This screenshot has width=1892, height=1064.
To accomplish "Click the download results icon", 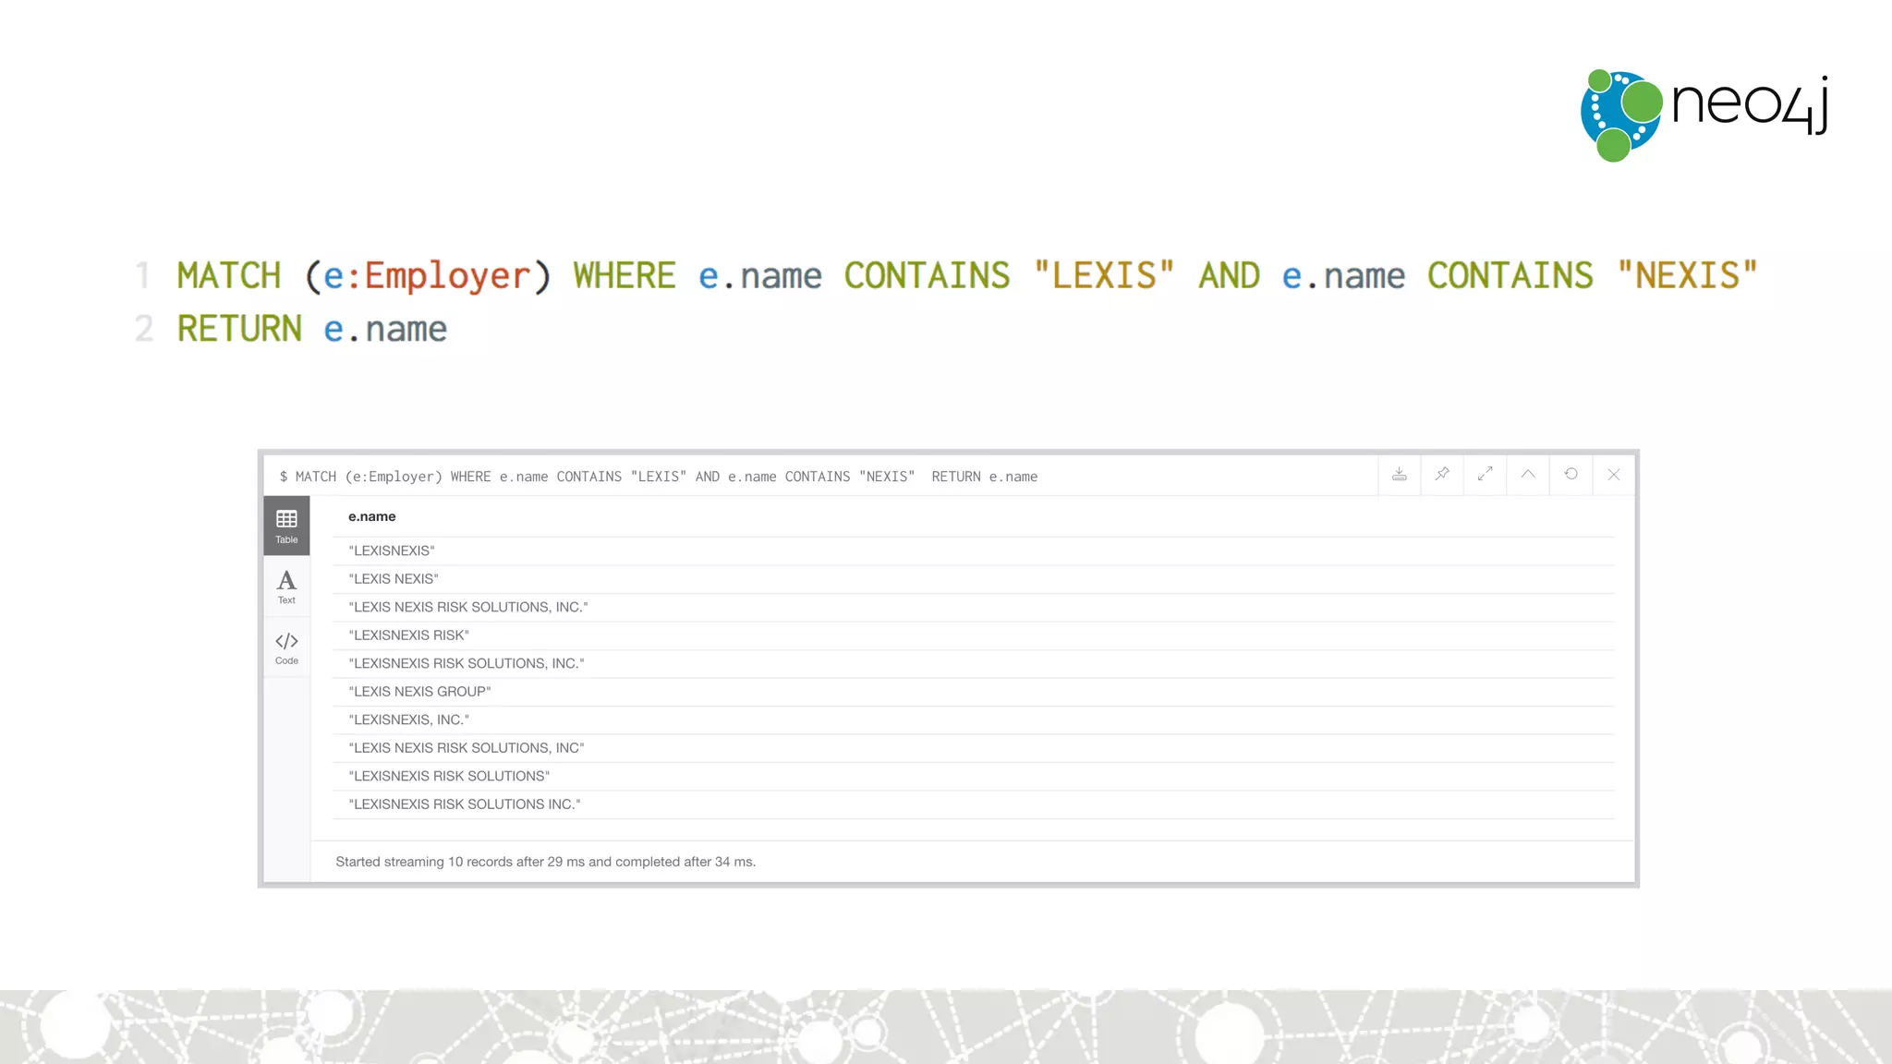I will point(1400,474).
